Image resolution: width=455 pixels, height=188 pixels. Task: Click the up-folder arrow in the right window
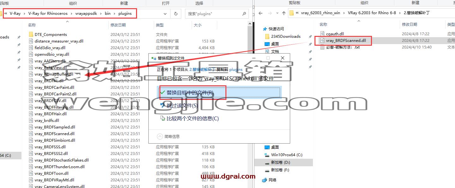tap(284, 13)
